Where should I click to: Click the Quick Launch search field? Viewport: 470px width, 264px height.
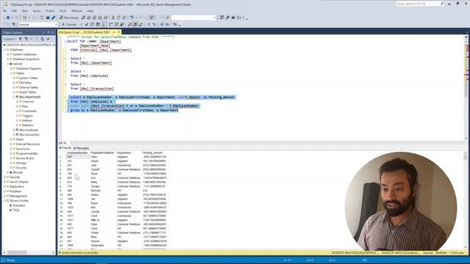pyautogui.click(x=420, y=4)
